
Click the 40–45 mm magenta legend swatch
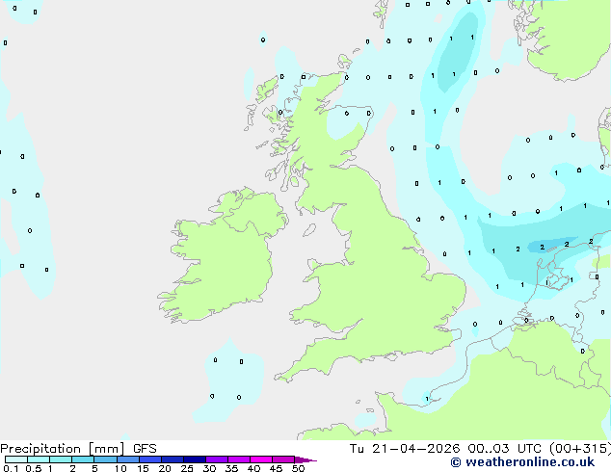pyautogui.click(x=261, y=459)
